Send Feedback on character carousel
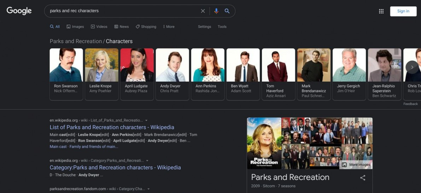The height and width of the screenshot is (193, 421). 410,104
